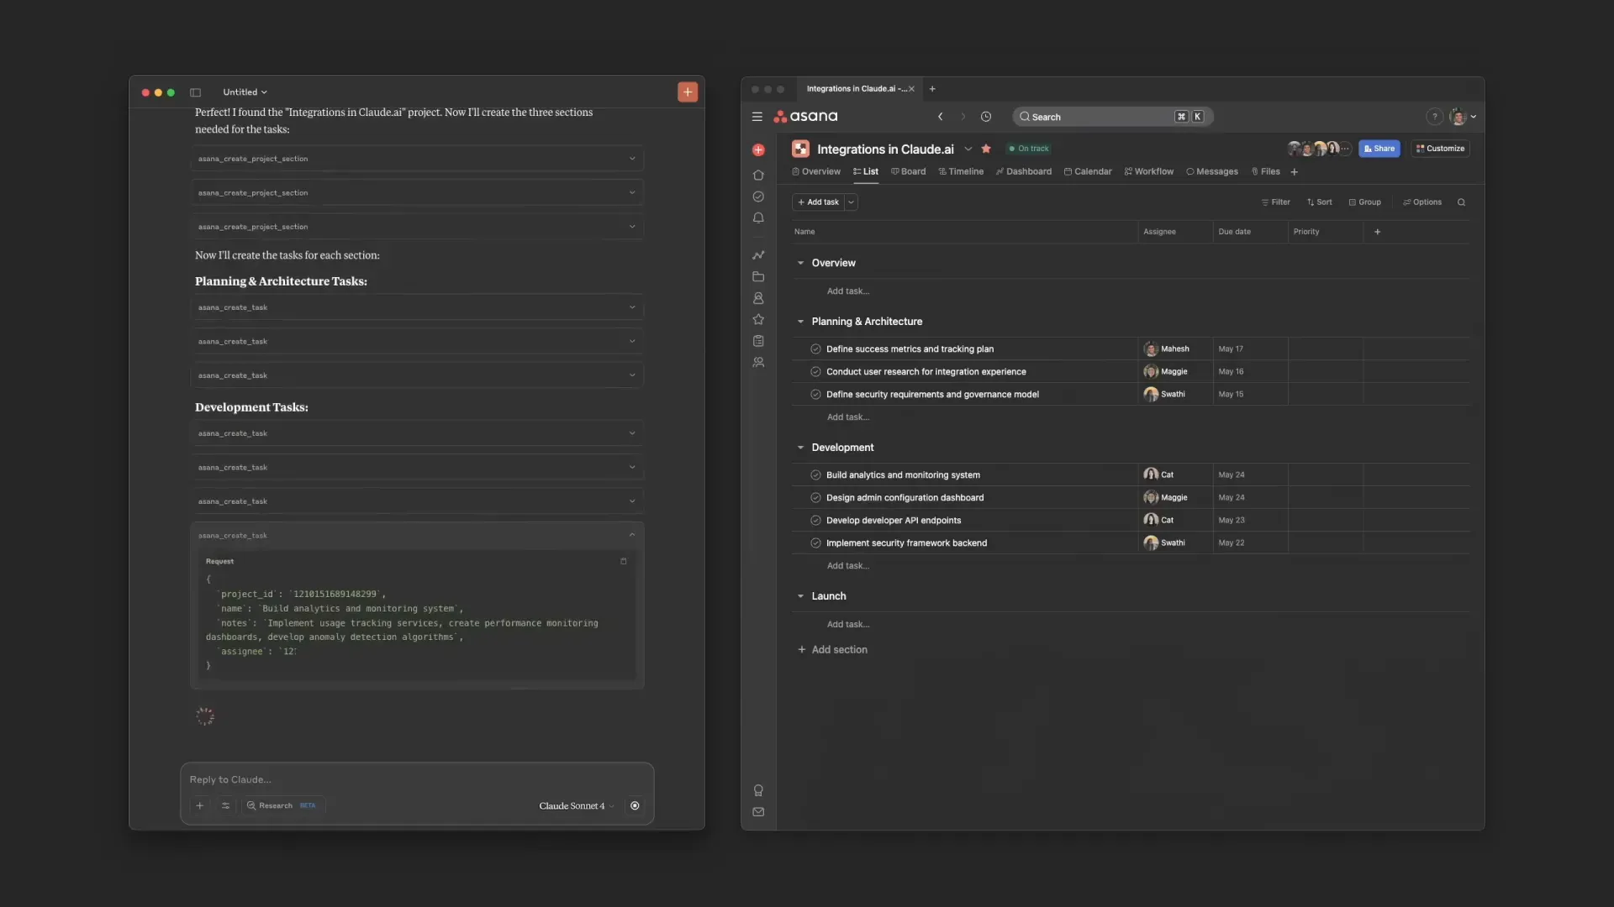Click Add task under Launch section

[x=848, y=625]
